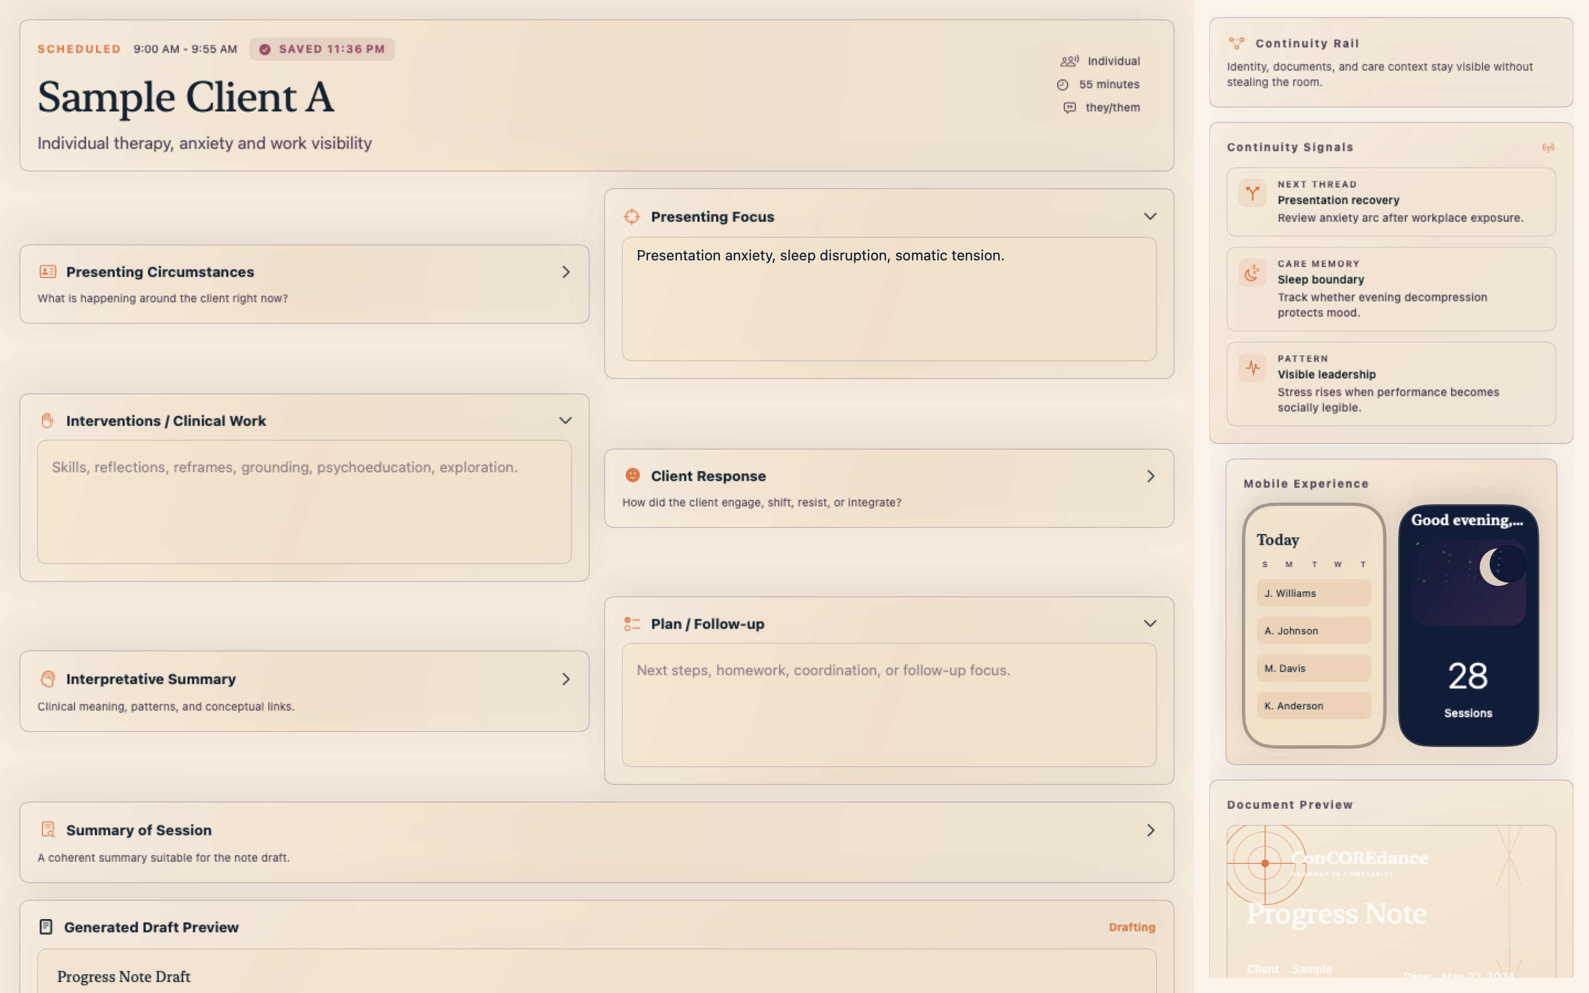Click the 9:00 AM - 9:55 AM time
Image resolution: width=1589 pixels, height=993 pixels.
185,49
